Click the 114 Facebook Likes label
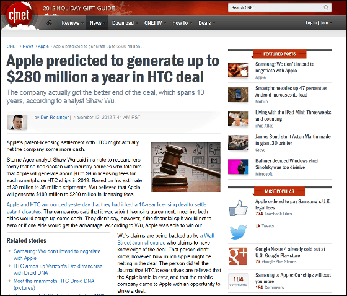Screen dimensions: 347x296 (x=273, y=214)
